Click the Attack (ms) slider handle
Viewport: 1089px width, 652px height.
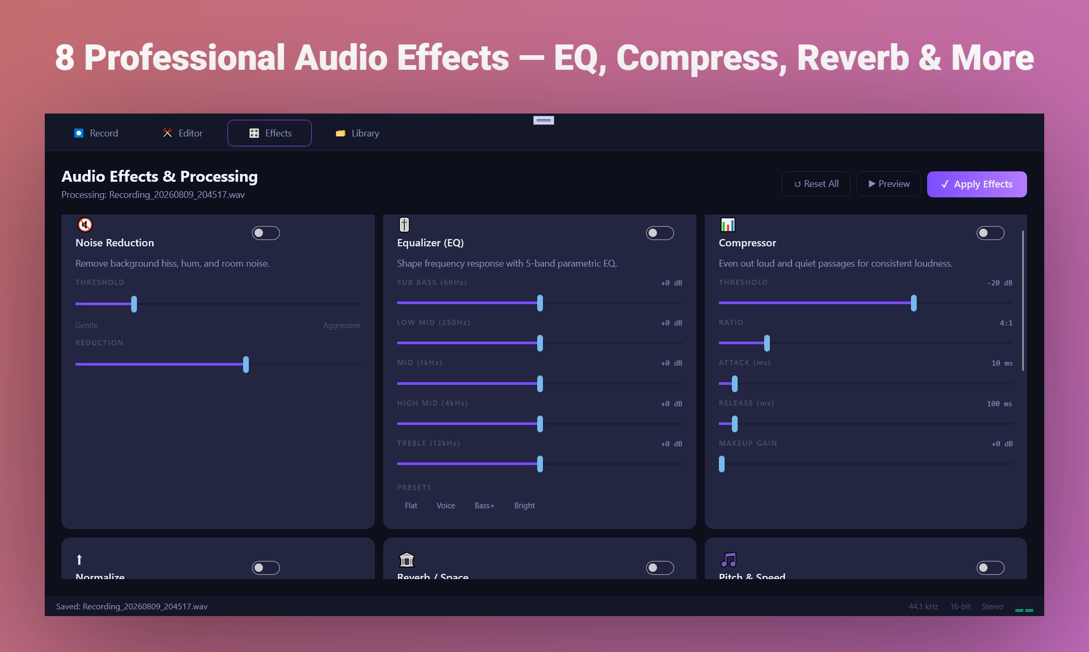(735, 384)
